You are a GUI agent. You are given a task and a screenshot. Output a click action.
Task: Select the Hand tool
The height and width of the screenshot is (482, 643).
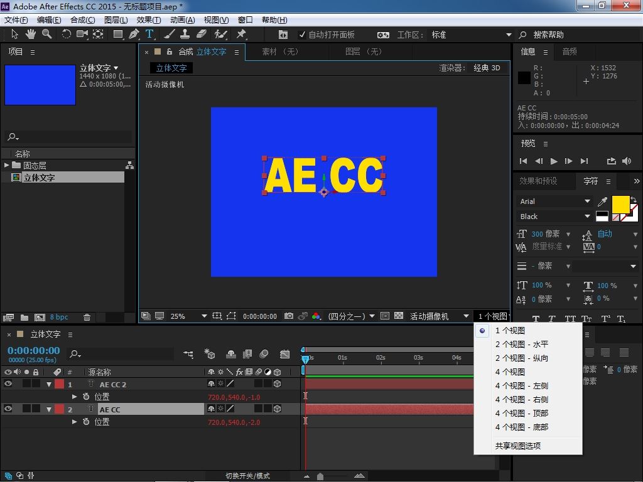(30, 35)
